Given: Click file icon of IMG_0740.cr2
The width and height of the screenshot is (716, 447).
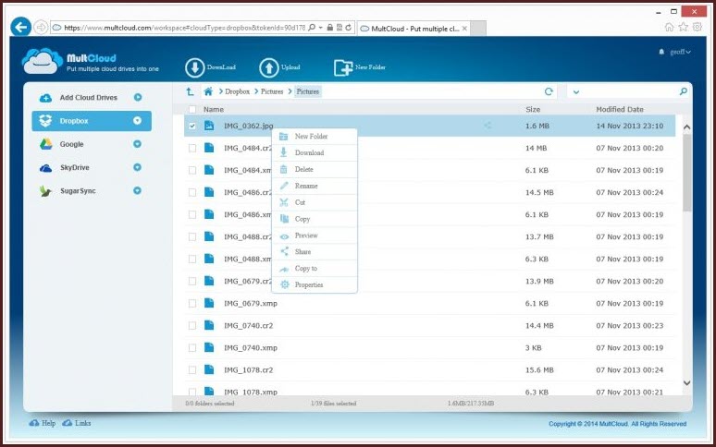Looking at the screenshot, I should click(209, 325).
